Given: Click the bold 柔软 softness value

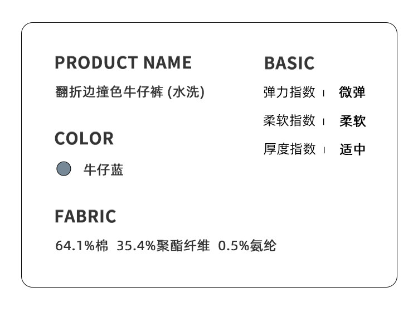Looking at the screenshot, I should coord(352,121).
